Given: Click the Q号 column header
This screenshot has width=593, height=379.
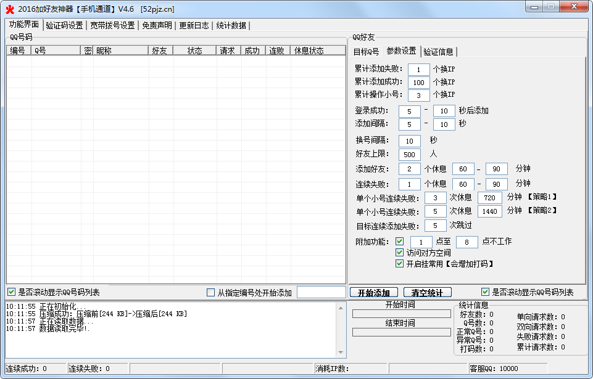Looking at the screenshot, I should [x=57, y=51].
